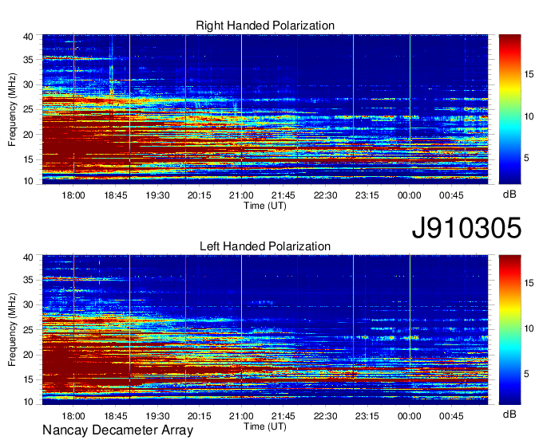Click 22:30 time tick under left-handed plot
This screenshot has width=543, height=440.
pos(326,416)
